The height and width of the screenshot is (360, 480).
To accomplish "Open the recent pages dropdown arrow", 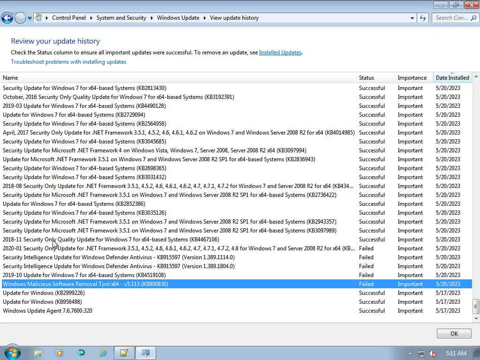I will point(30,18).
